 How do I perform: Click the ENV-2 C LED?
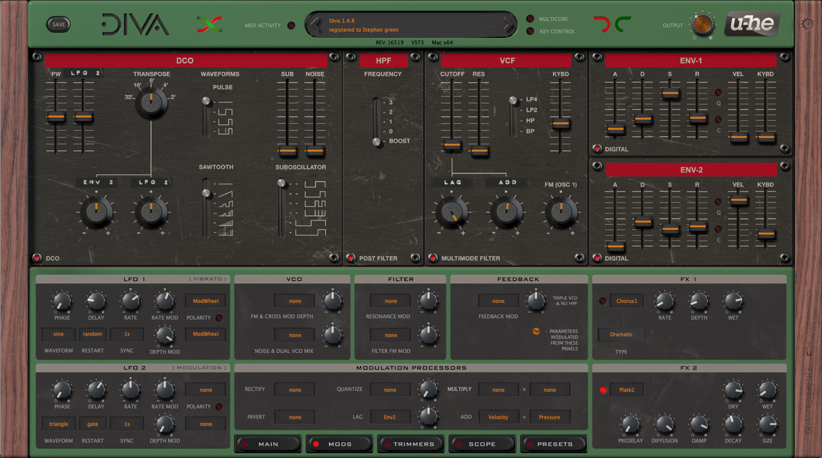[x=718, y=229]
